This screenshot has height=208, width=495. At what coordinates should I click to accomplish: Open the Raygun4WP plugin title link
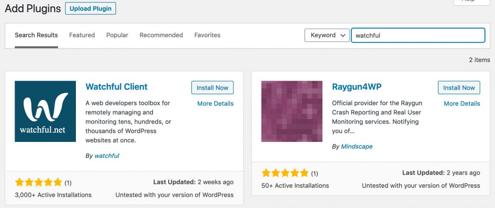357,87
